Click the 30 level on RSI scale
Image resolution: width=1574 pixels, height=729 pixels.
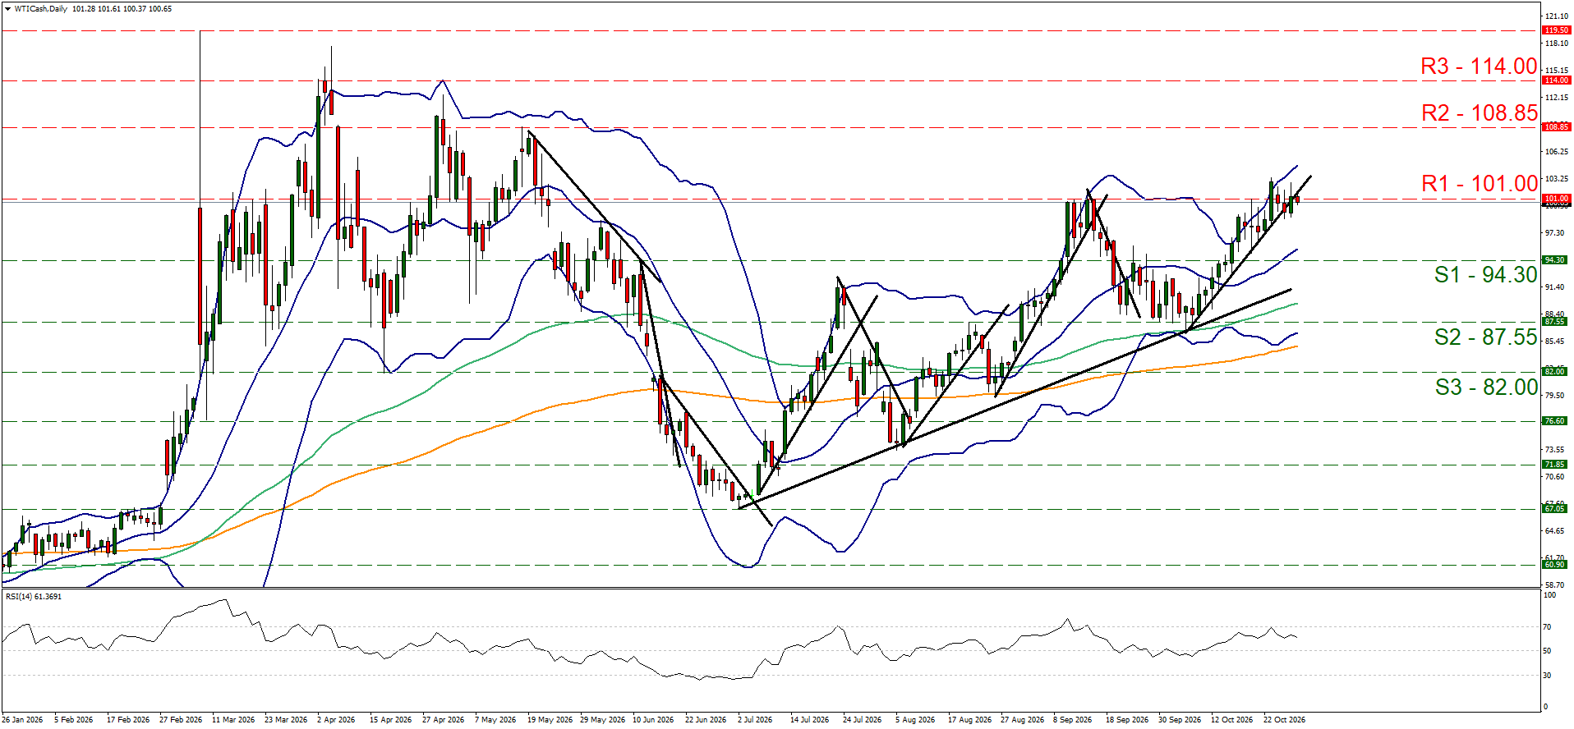point(1547,676)
